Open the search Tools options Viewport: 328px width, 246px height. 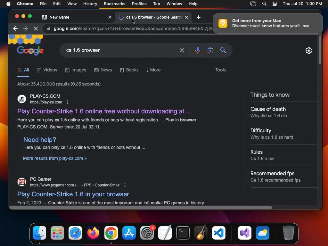coord(220,70)
